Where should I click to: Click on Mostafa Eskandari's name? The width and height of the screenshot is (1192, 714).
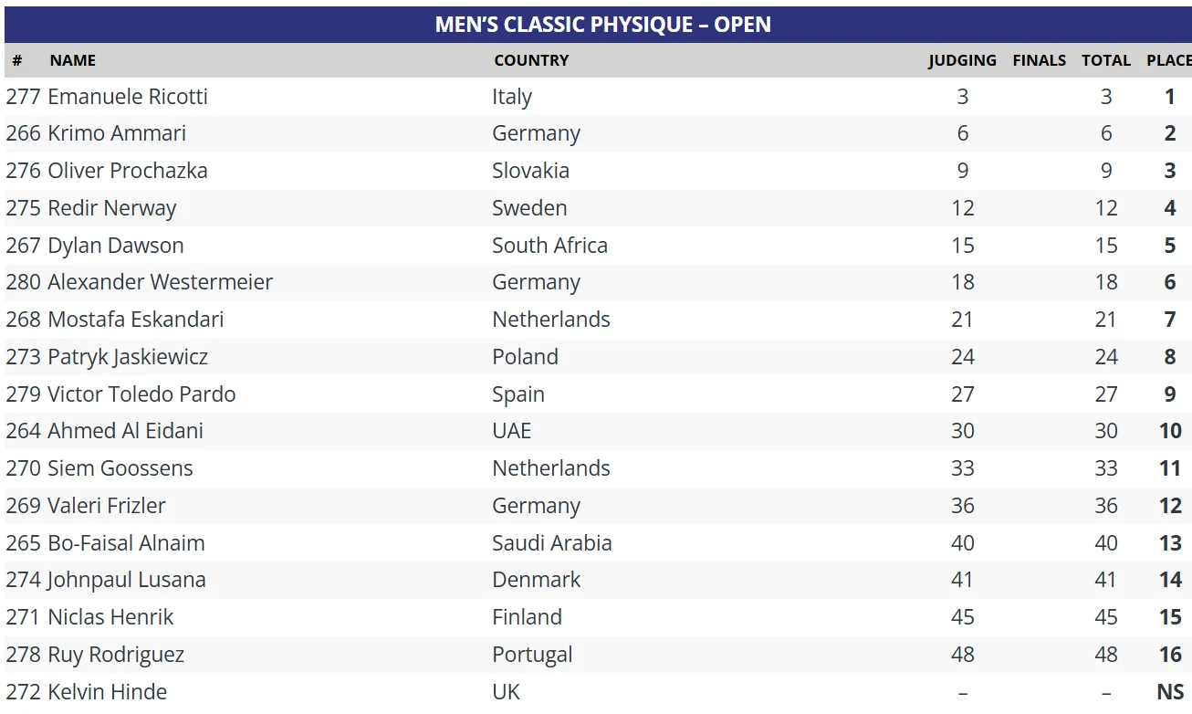pos(136,320)
